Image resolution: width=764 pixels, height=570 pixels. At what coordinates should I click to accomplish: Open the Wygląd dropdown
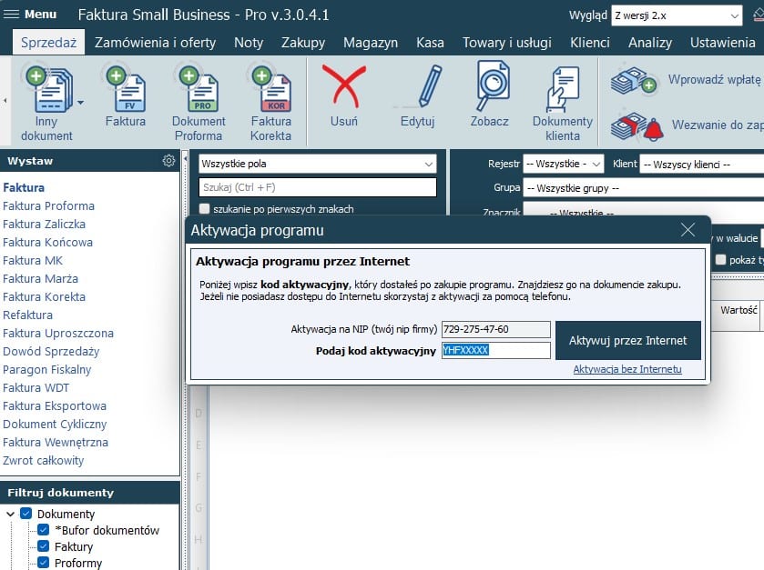[x=677, y=15]
